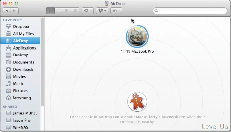Click the All My Files icon

click(x=8, y=34)
